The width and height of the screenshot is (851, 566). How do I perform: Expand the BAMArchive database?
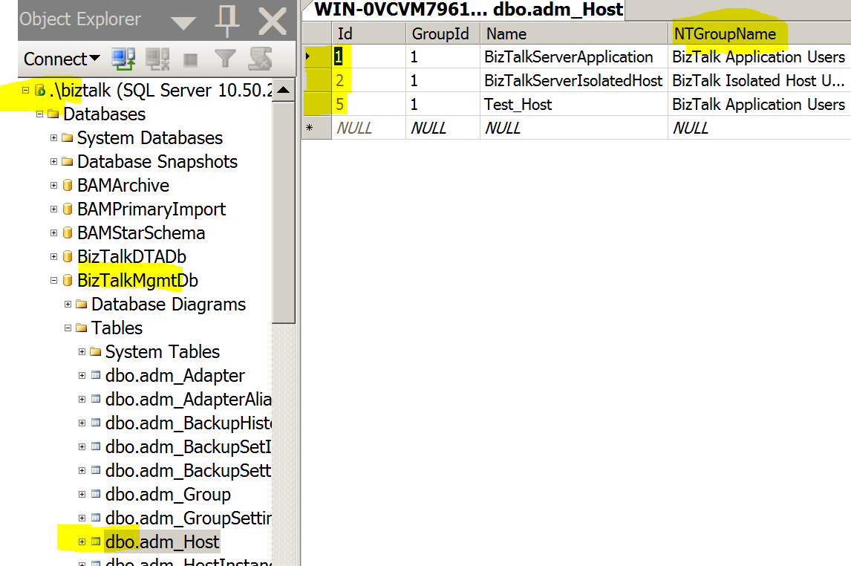(x=53, y=186)
